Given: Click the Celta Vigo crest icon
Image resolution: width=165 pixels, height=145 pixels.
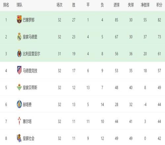Looking at the screenshot, I should point(19,121).
